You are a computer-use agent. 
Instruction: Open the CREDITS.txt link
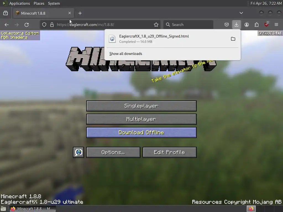pyautogui.click(x=270, y=33)
